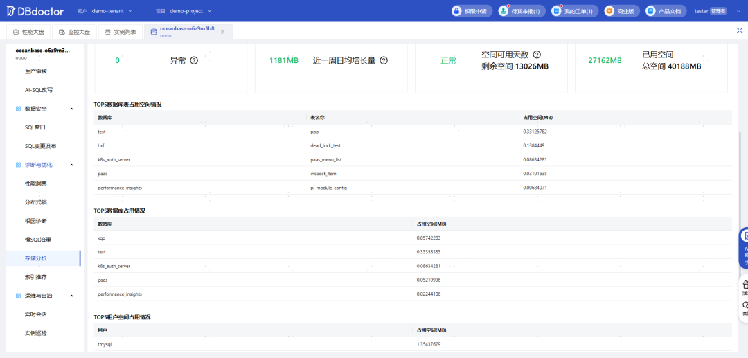748x358 pixels.
Task: Click the 商业版 crown icon
Action: (609, 11)
